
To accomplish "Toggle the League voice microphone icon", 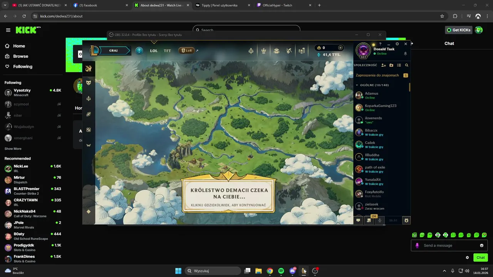I will (380, 220).
